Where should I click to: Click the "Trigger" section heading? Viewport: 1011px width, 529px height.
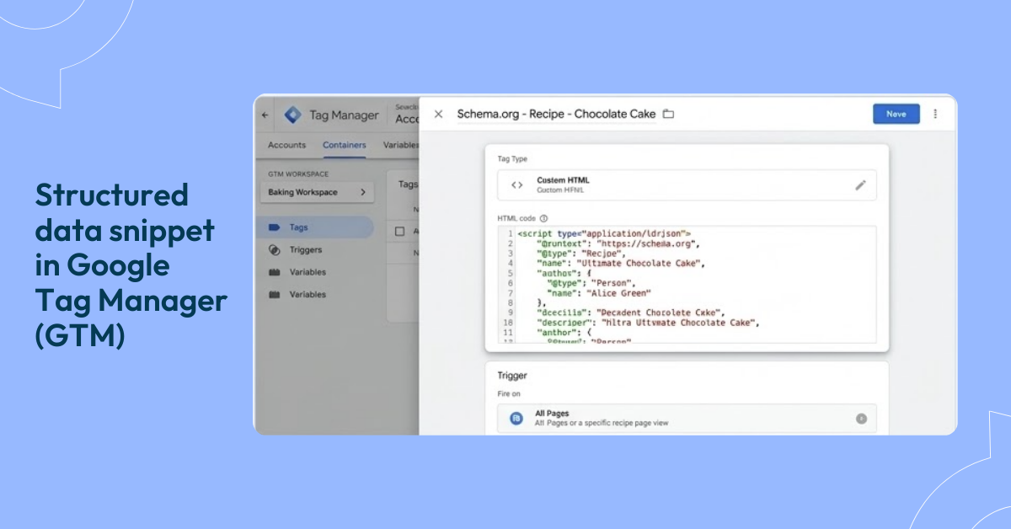click(x=512, y=376)
